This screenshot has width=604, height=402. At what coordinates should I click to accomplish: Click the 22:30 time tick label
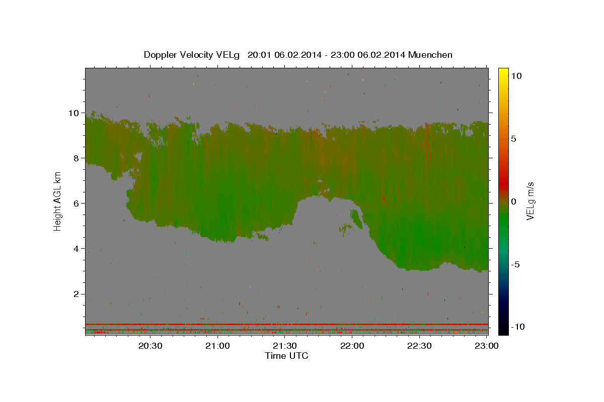click(419, 346)
